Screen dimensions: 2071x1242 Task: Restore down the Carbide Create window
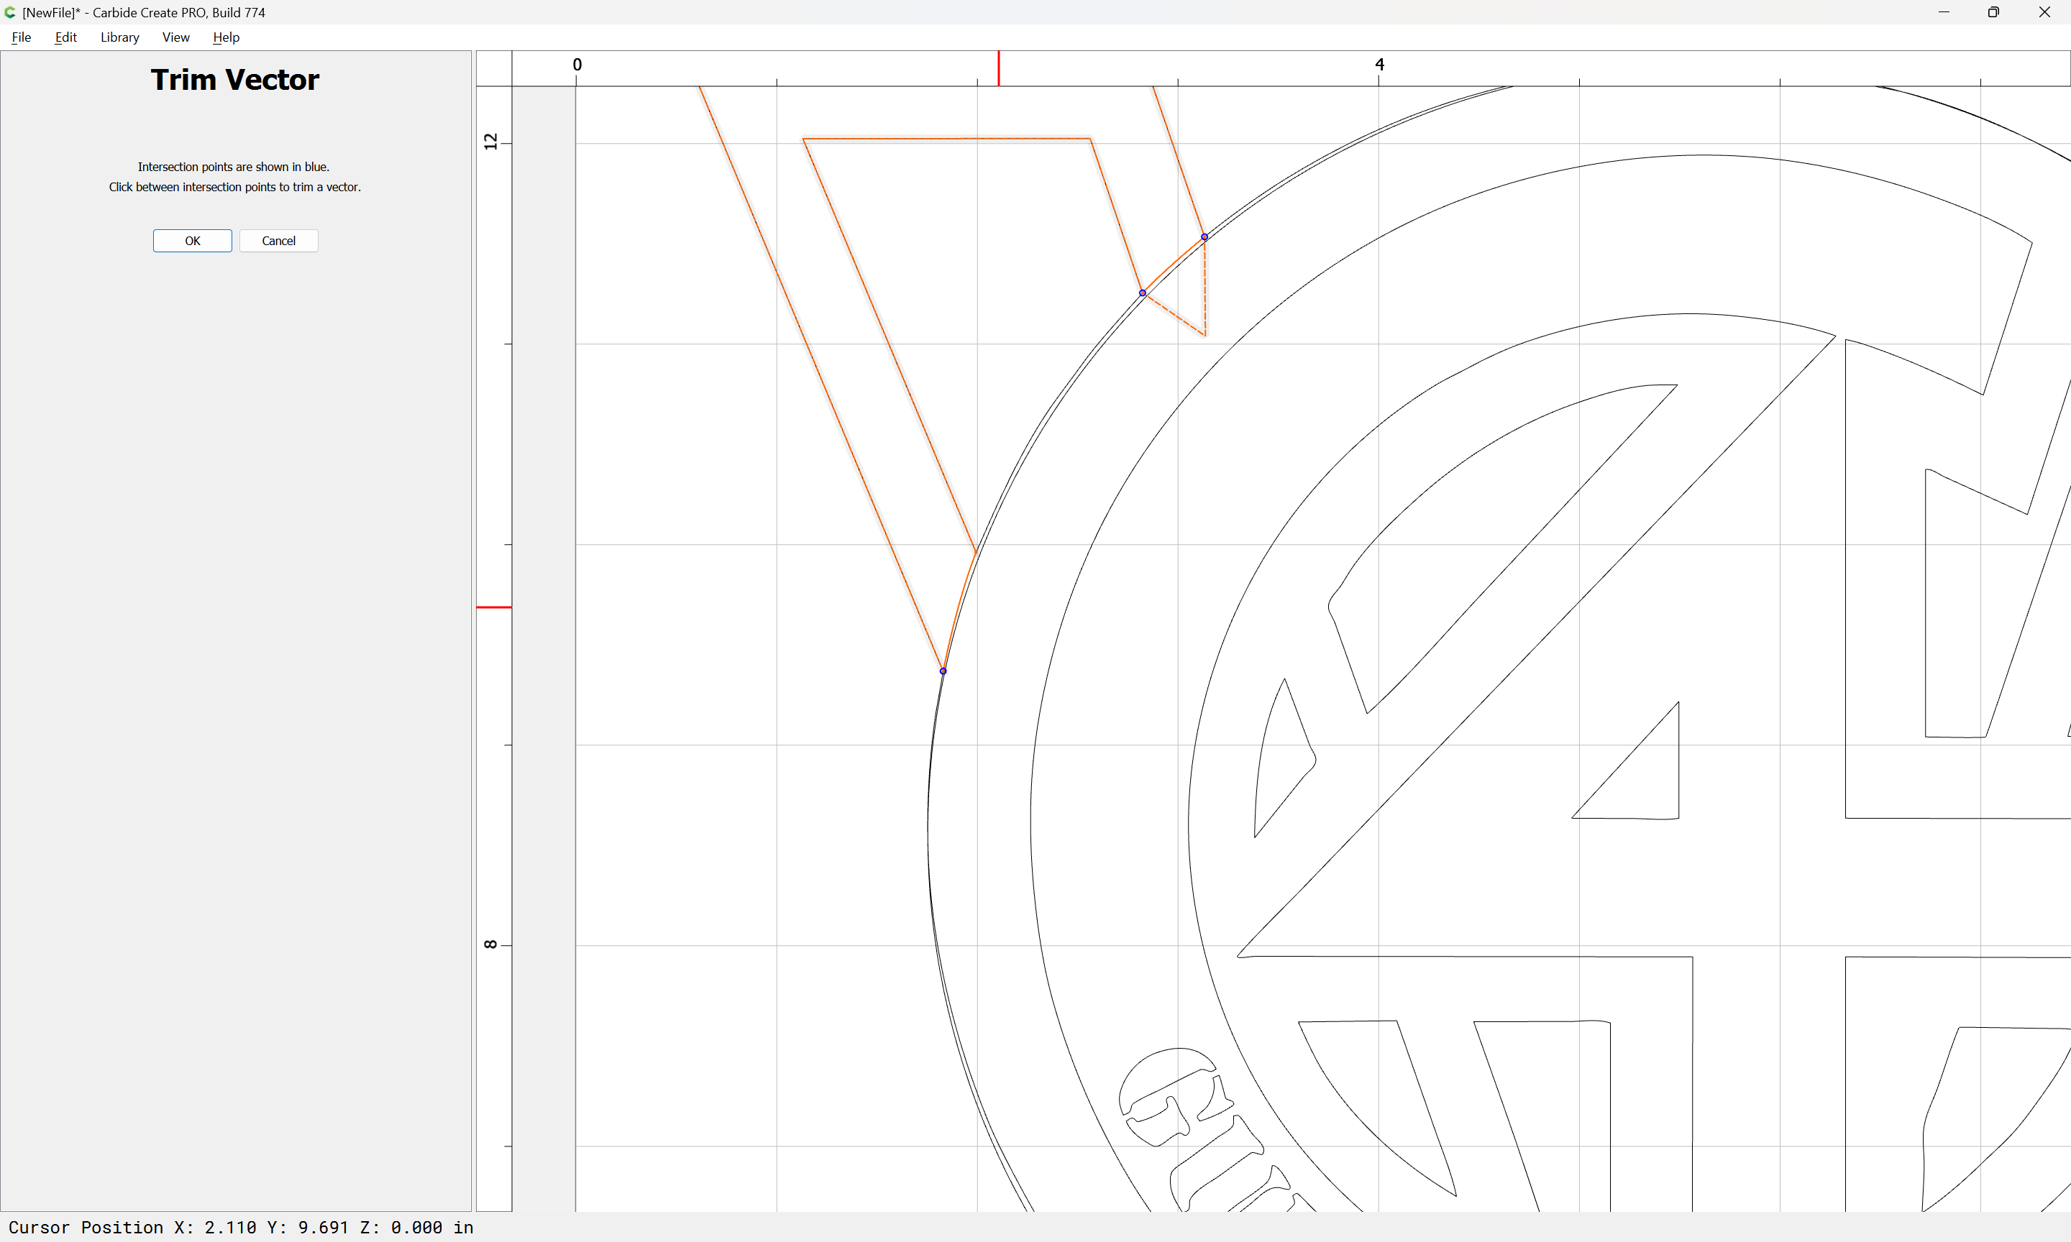pos(1994,12)
